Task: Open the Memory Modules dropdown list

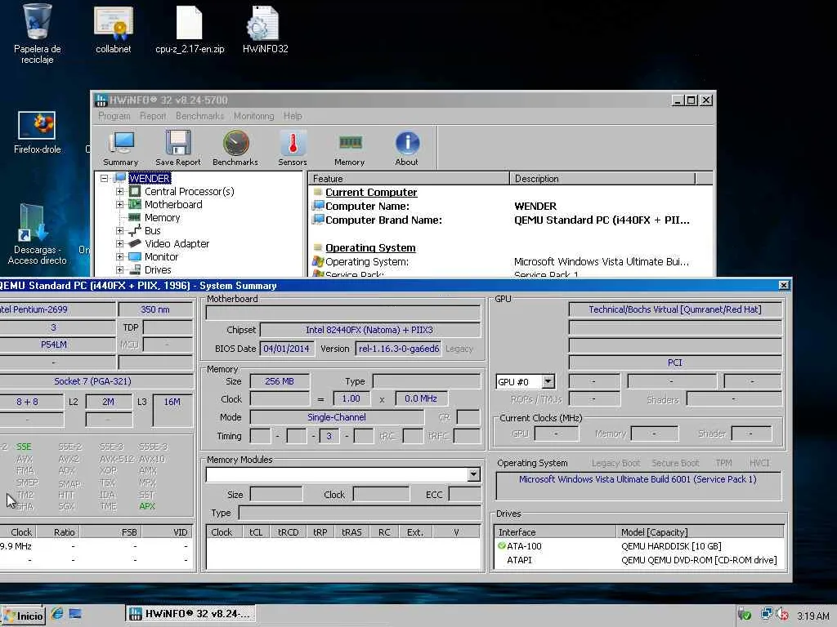Action: click(473, 475)
